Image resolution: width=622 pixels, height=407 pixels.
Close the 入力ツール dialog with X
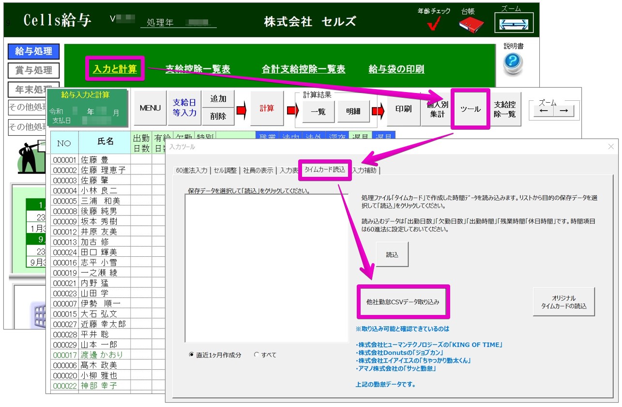pyautogui.click(x=610, y=146)
